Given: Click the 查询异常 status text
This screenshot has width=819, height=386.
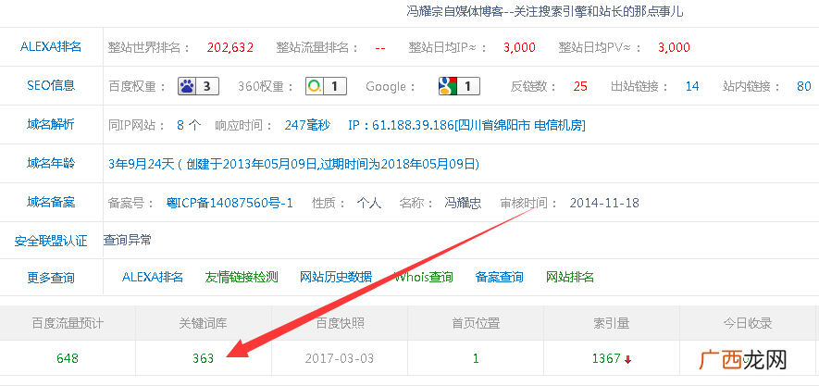Looking at the screenshot, I should pyautogui.click(x=128, y=240).
